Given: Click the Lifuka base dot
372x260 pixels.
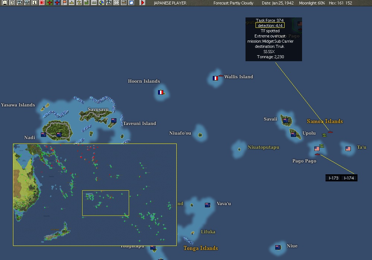Looking at the screenshot, I should [192, 233].
